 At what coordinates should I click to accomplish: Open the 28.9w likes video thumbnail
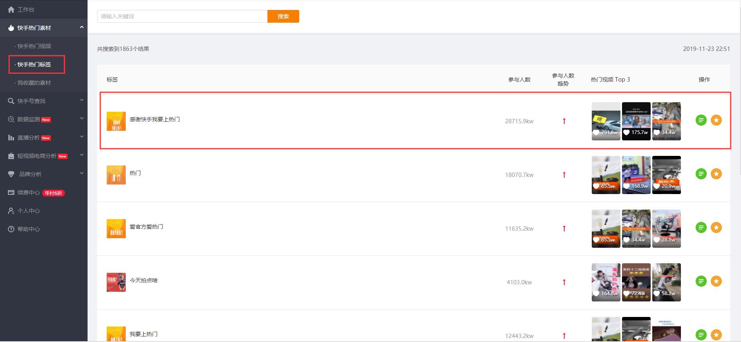point(667,229)
